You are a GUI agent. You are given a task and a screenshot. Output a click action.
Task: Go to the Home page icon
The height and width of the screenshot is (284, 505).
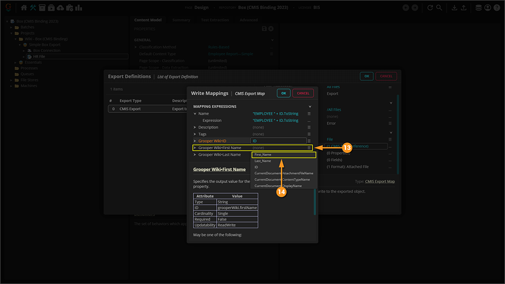click(x=24, y=8)
